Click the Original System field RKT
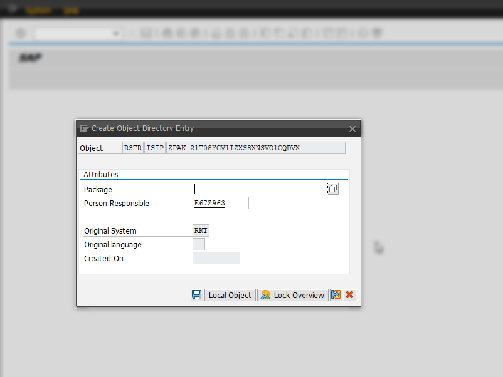 point(201,230)
